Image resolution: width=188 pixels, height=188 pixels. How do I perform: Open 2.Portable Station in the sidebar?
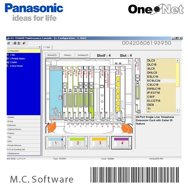click(x=17, y=58)
